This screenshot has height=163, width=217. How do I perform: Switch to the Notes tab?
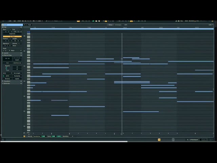pyautogui.click(x=111, y=25)
